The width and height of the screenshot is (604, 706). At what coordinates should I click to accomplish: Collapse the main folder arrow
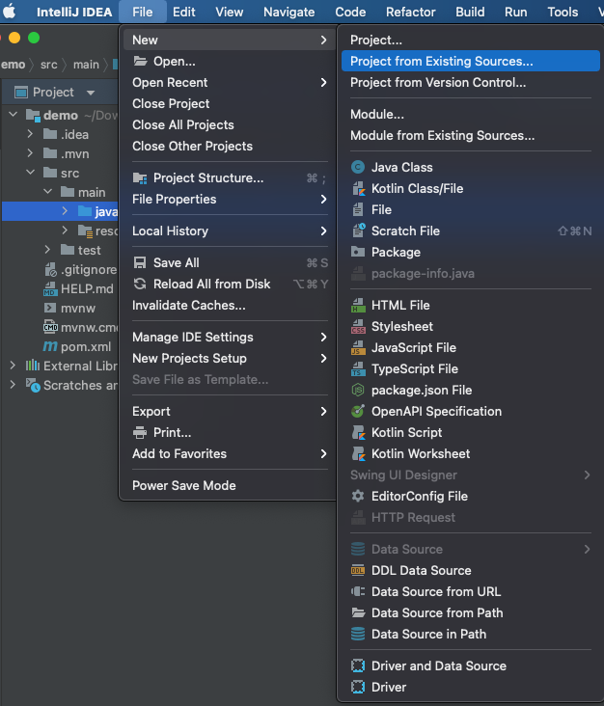47,191
